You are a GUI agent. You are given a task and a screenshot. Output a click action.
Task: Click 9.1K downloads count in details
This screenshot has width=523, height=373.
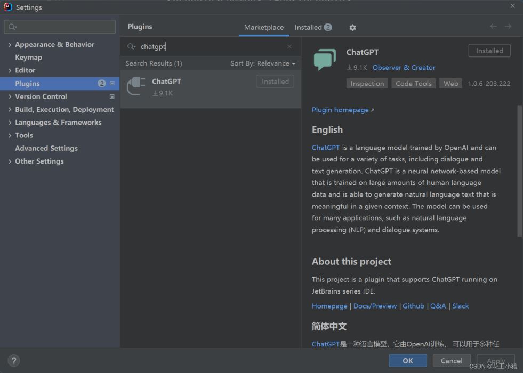tap(357, 68)
